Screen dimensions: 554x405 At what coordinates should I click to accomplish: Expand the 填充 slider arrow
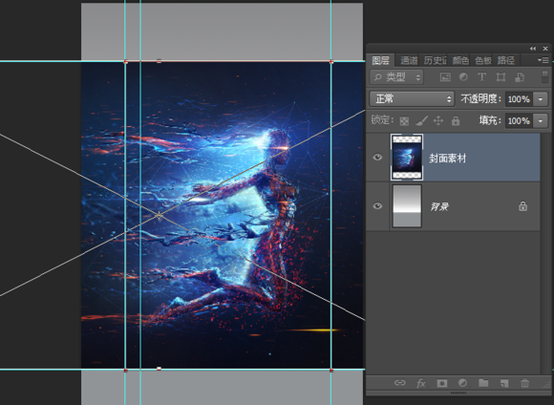(x=541, y=121)
